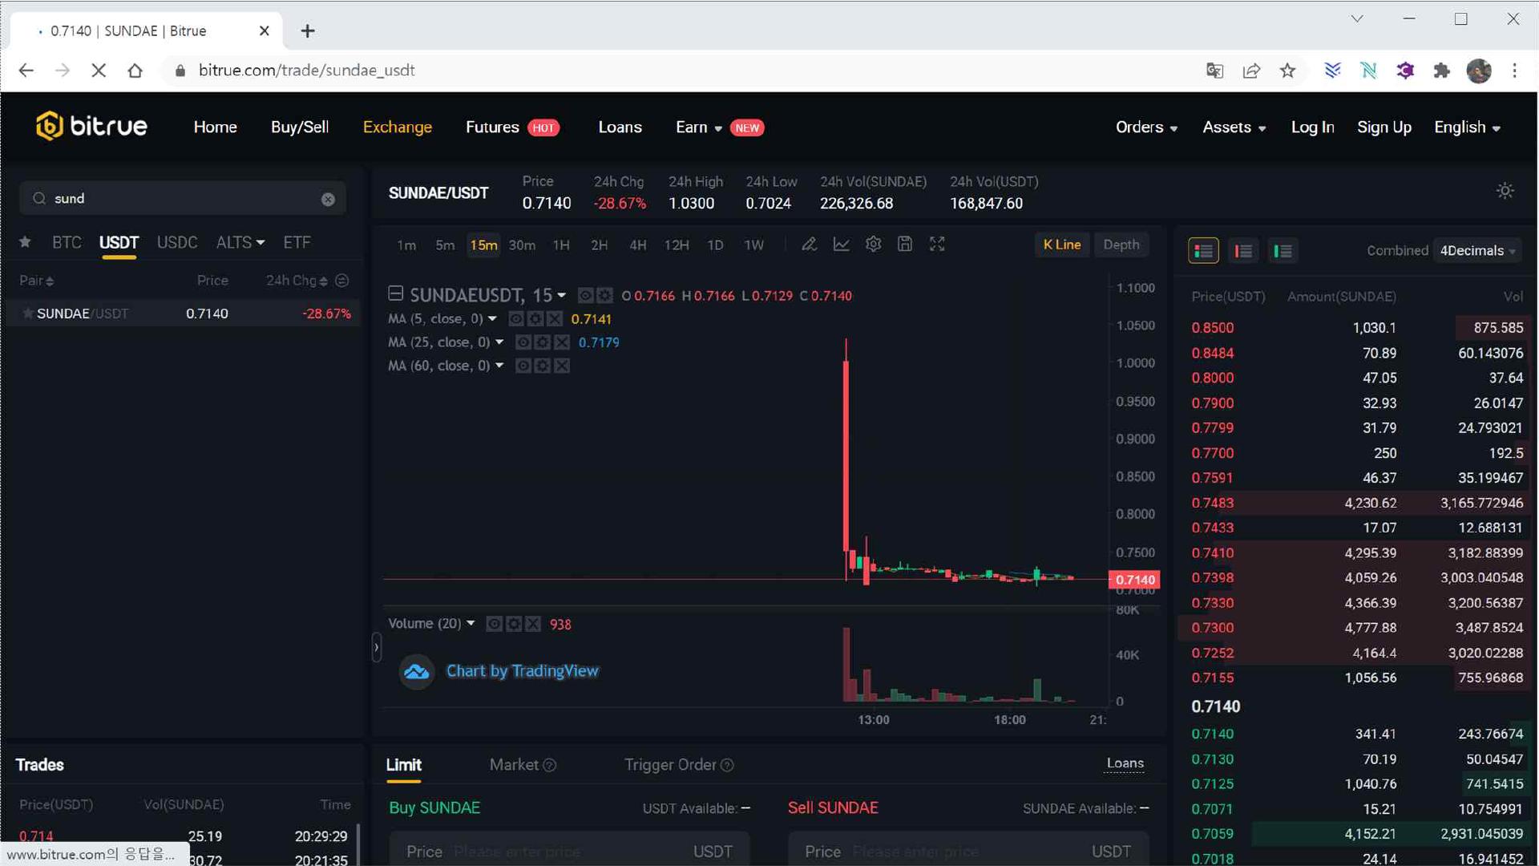
Task: Show buy orders only view
Action: click(x=1282, y=250)
